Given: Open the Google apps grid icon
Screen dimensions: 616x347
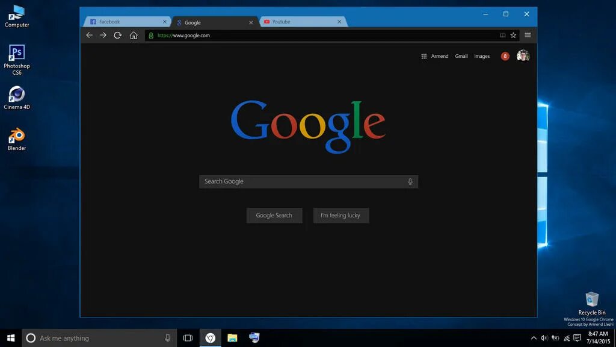Looking at the screenshot, I should [x=424, y=56].
